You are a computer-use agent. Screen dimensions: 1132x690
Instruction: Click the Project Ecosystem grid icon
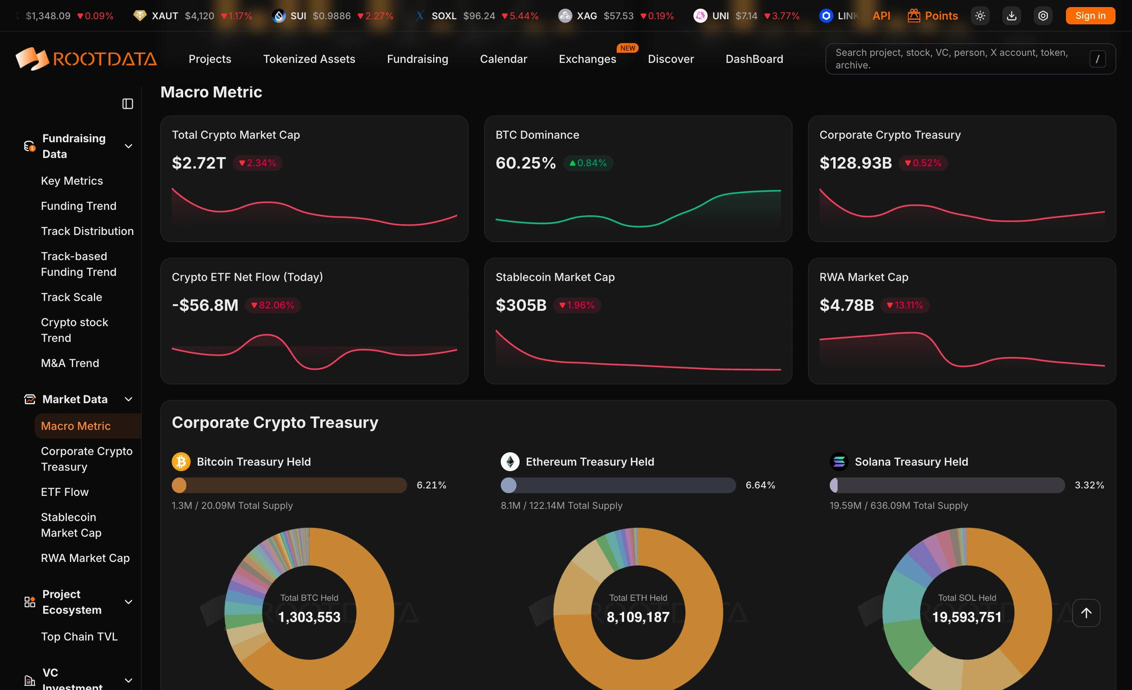coord(29,602)
